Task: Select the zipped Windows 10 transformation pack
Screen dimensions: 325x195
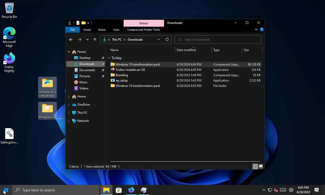Action: [x=186, y=64]
